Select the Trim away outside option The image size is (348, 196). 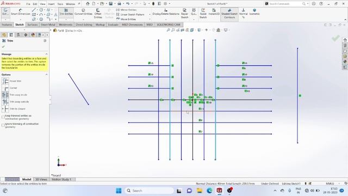click(x=5, y=102)
